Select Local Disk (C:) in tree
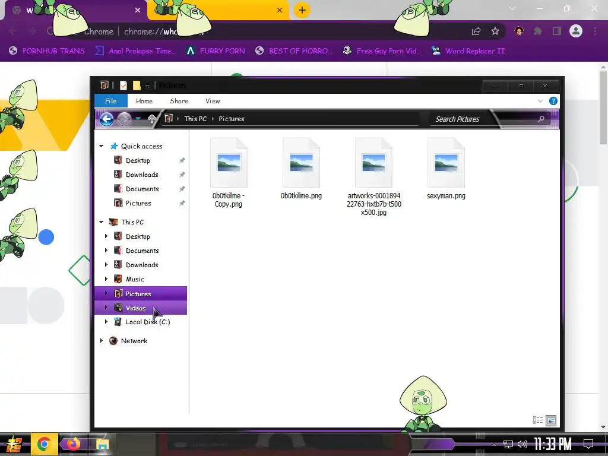The width and height of the screenshot is (608, 456). coord(147,322)
